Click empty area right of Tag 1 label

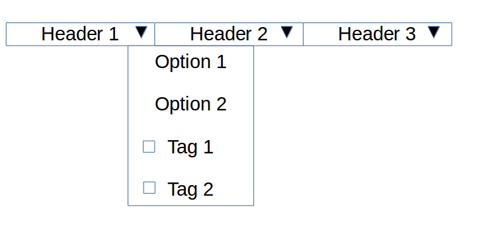point(233,147)
